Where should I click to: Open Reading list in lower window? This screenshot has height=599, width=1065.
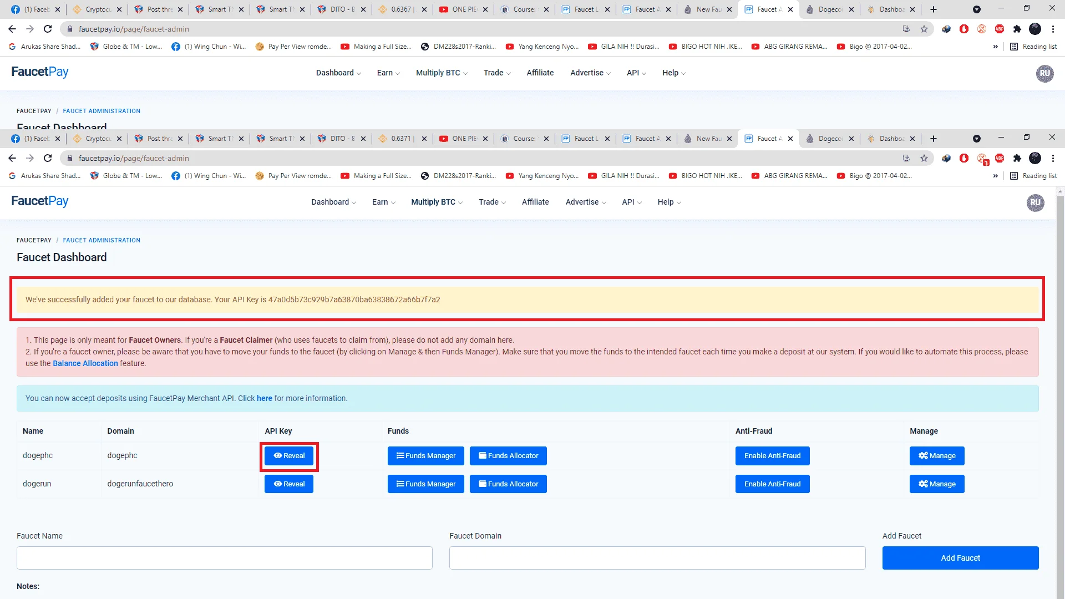pos(1033,176)
